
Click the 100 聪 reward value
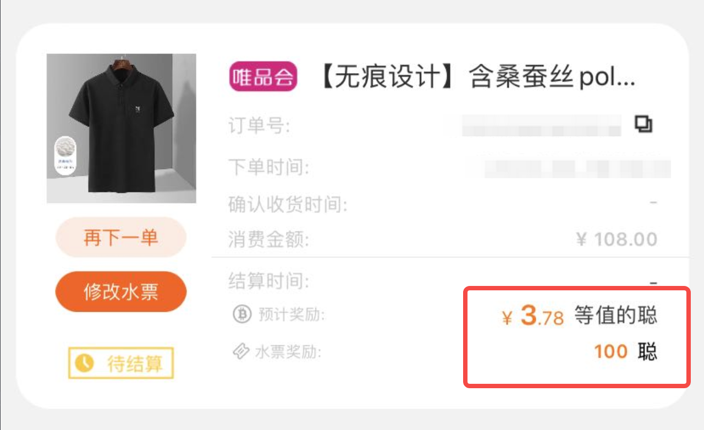click(625, 351)
